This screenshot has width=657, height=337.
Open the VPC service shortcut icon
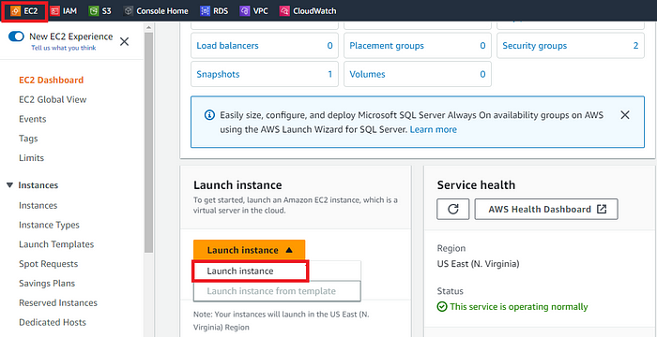245,11
